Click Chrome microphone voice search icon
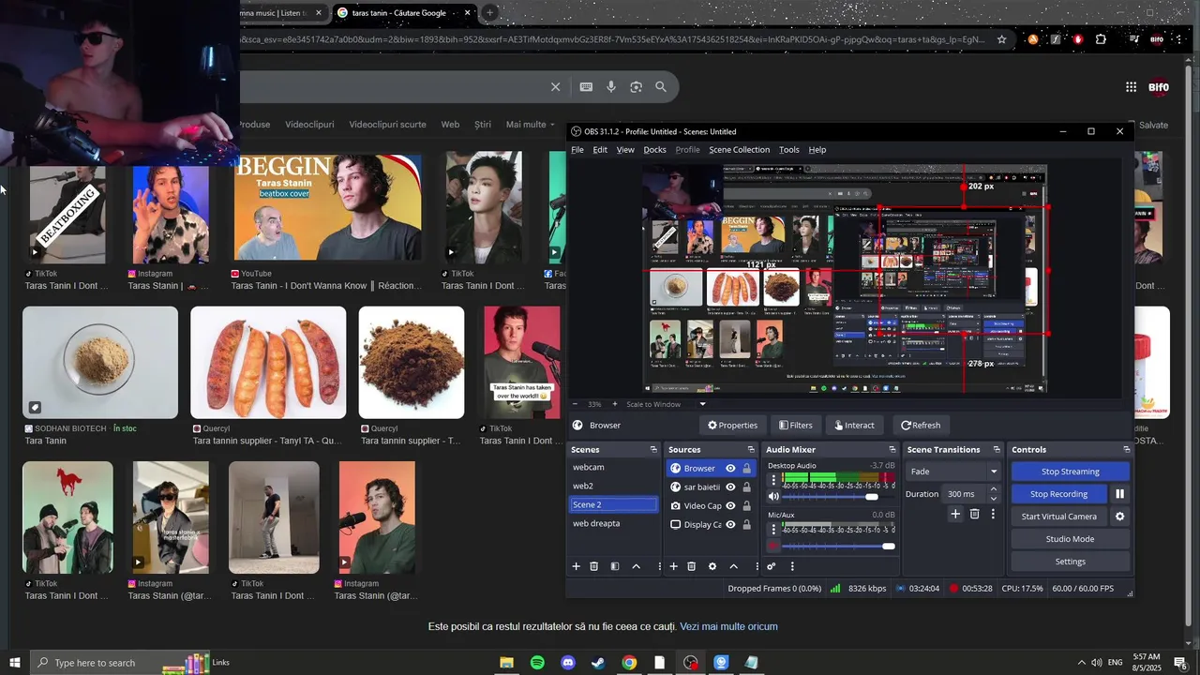The height and width of the screenshot is (675, 1200). [x=611, y=87]
